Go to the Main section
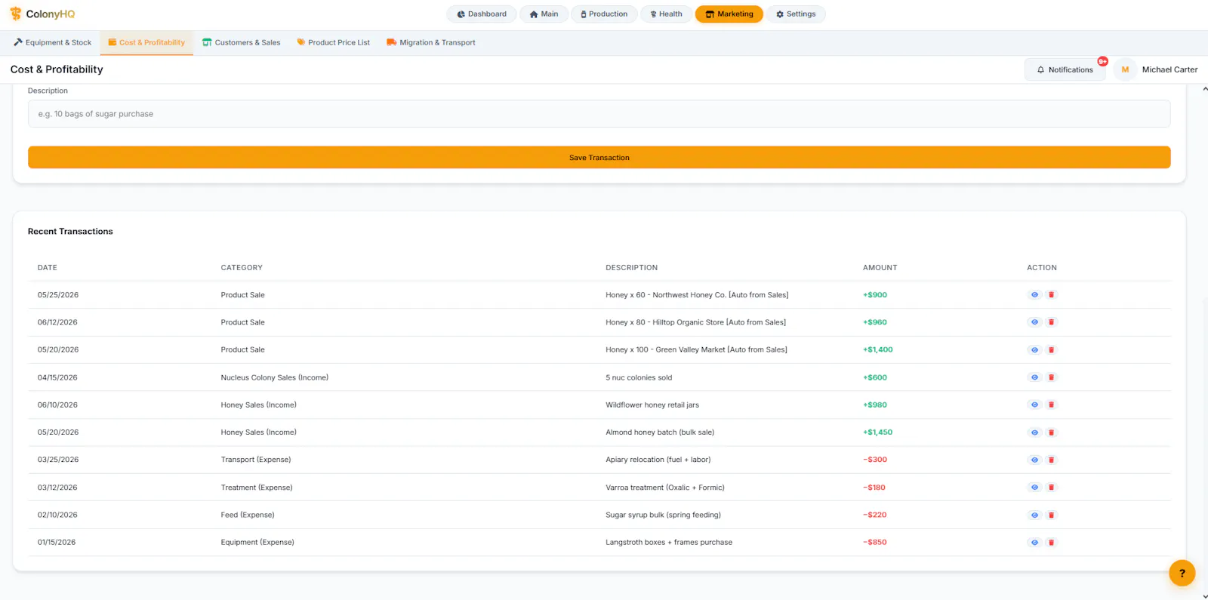1208x600 pixels. (544, 14)
